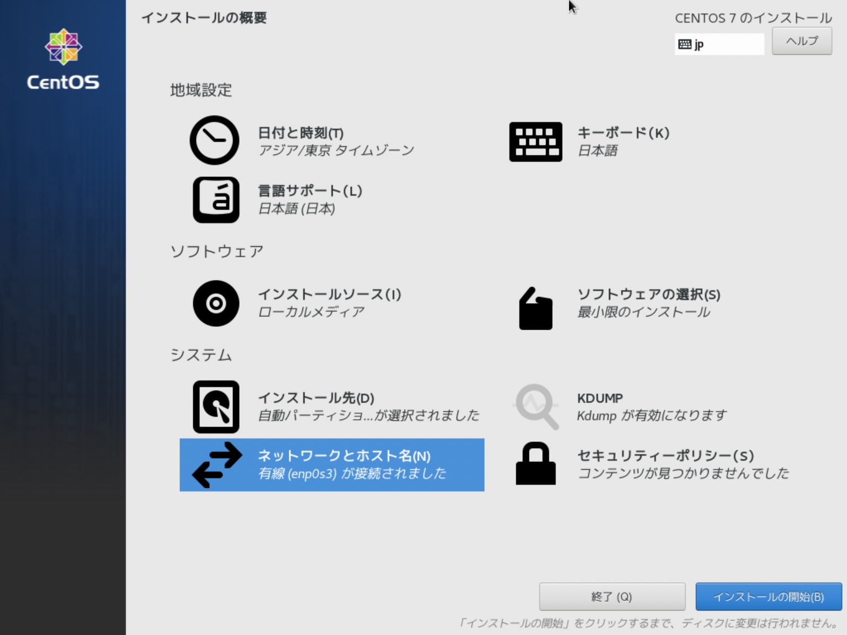Open the language support á icon
Viewport: 847px width, 635px height.
tap(216, 200)
